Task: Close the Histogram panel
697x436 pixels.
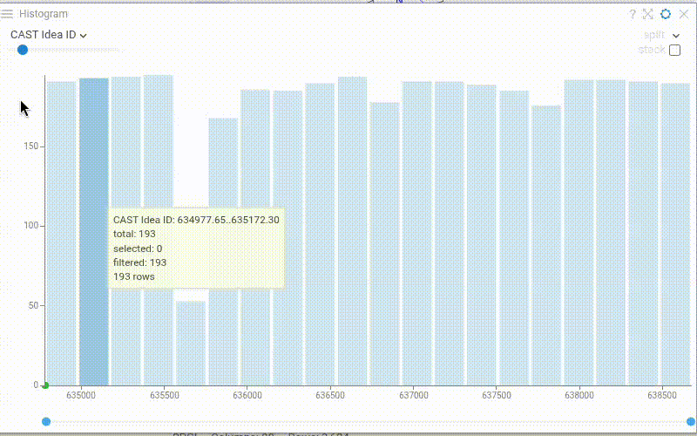Action: click(684, 14)
